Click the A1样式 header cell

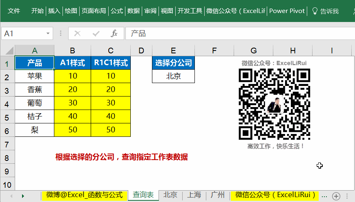pyautogui.click(x=72, y=63)
